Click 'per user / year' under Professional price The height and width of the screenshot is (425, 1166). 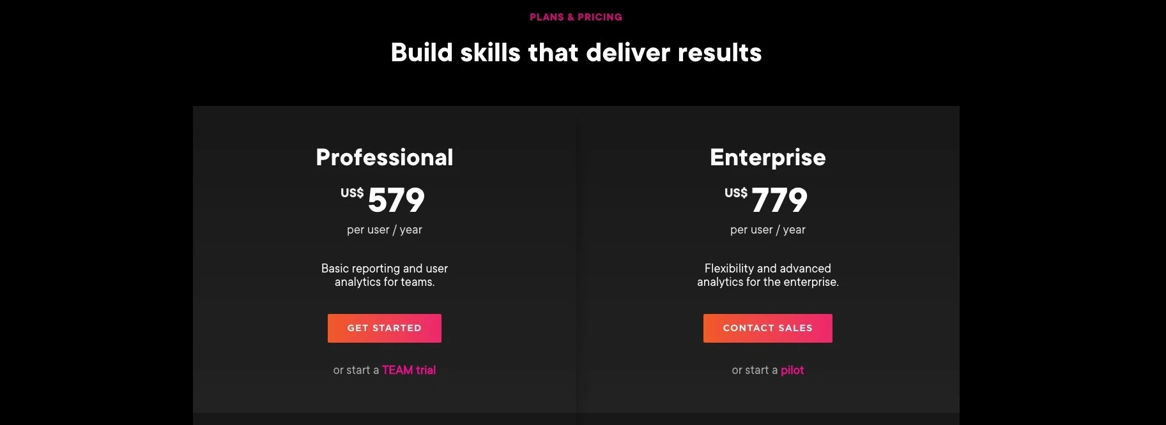point(385,230)
